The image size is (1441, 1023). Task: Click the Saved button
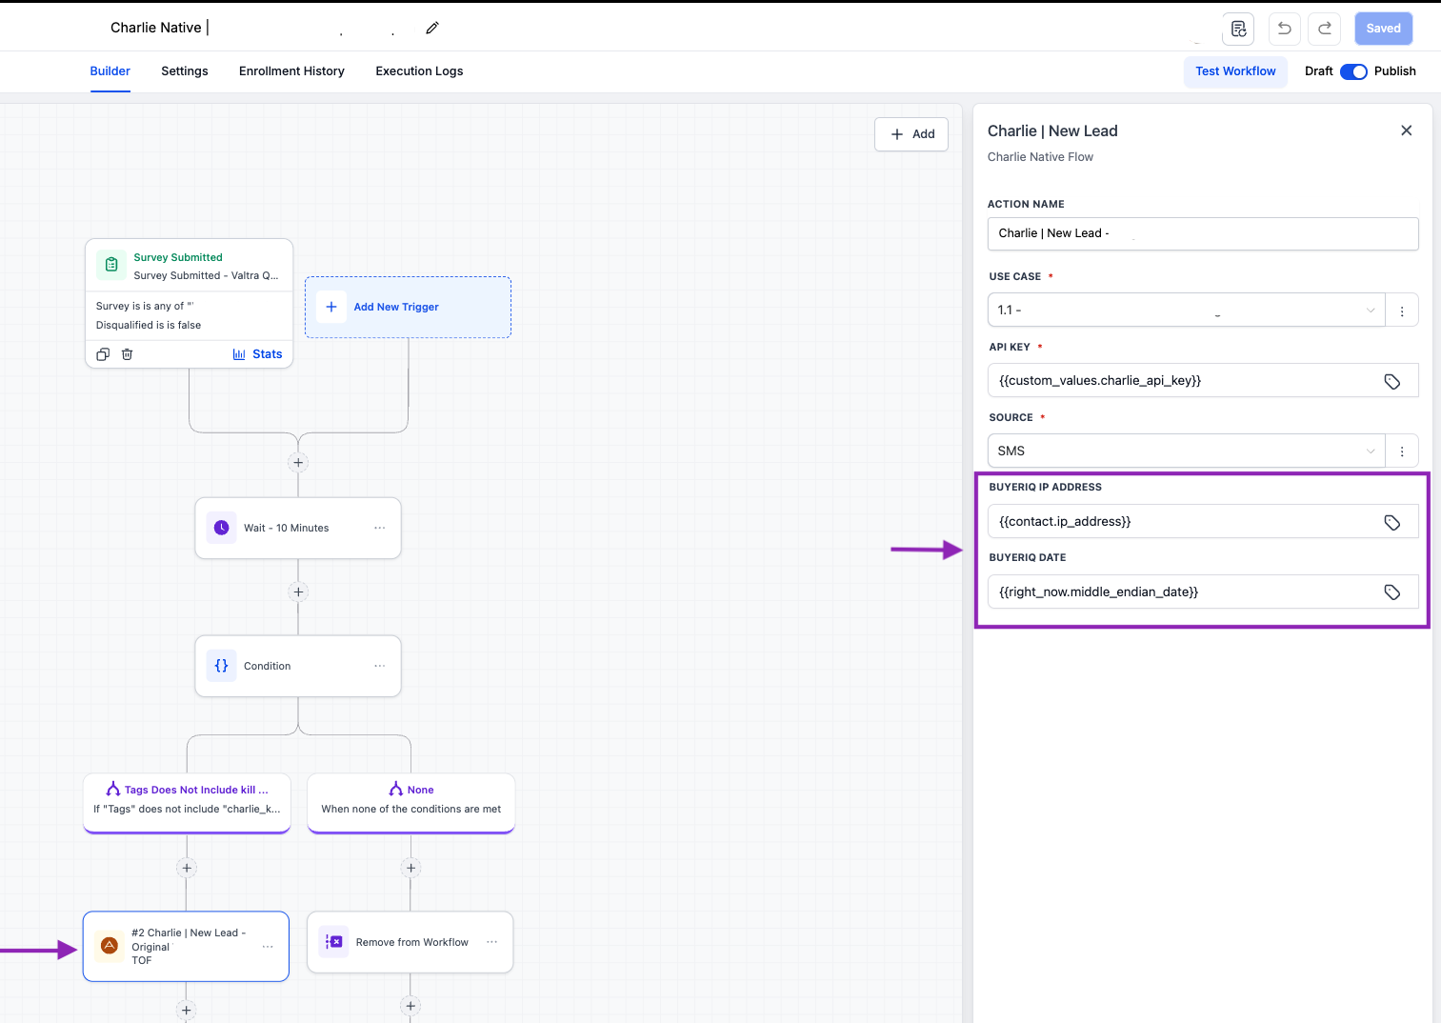pyautogui.click(x=1384, y=29)
